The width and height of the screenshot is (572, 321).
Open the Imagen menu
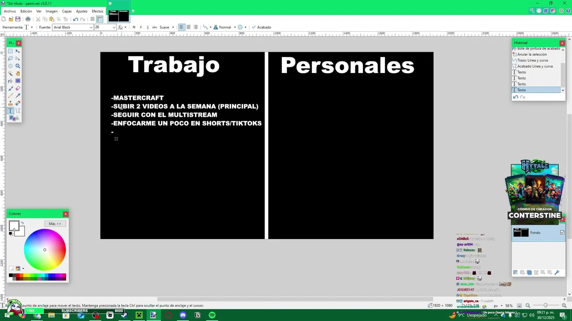(x=51, y=11)
